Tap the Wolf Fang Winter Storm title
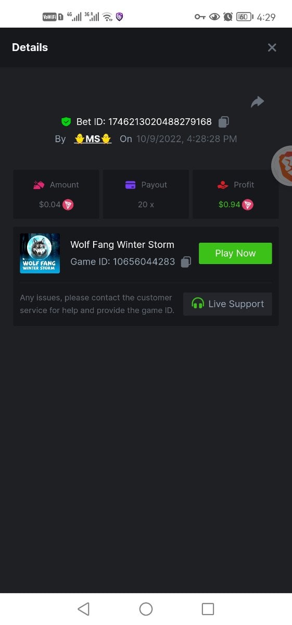Screen dimensions: 292x625 tap(122, 244)
